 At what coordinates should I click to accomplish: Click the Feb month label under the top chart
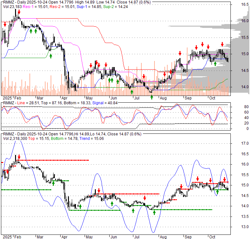coord(18,98)
